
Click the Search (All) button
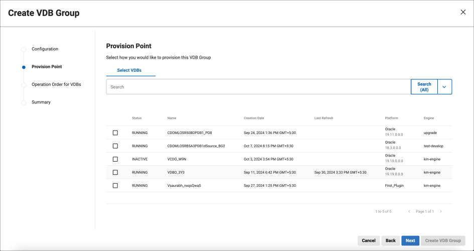coord(424,87)
